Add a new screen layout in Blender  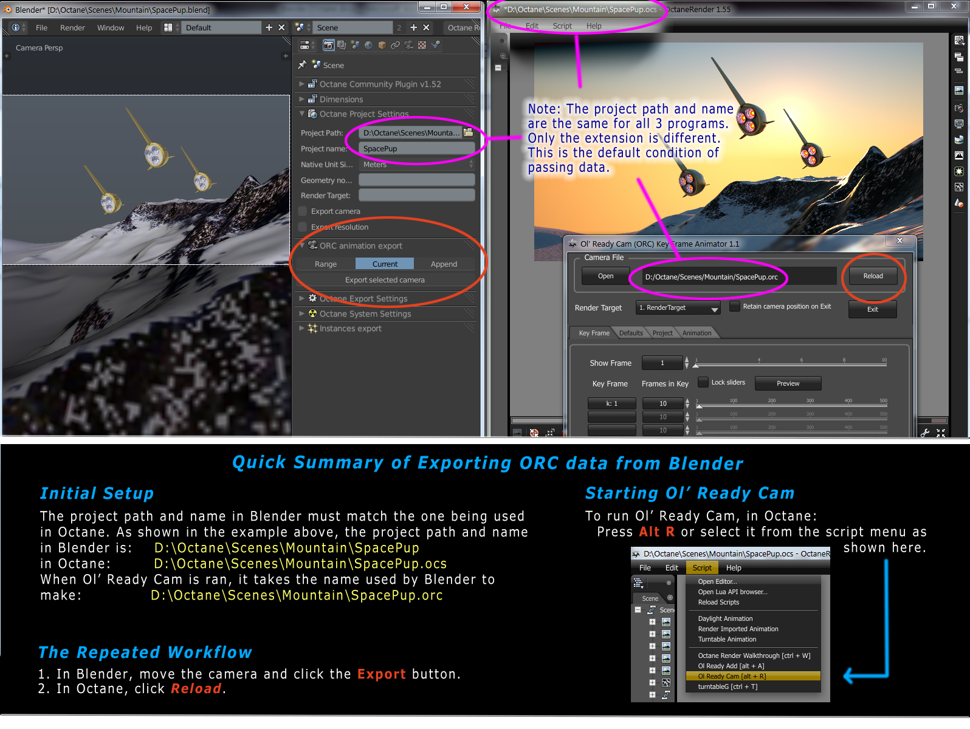[269, 27]
